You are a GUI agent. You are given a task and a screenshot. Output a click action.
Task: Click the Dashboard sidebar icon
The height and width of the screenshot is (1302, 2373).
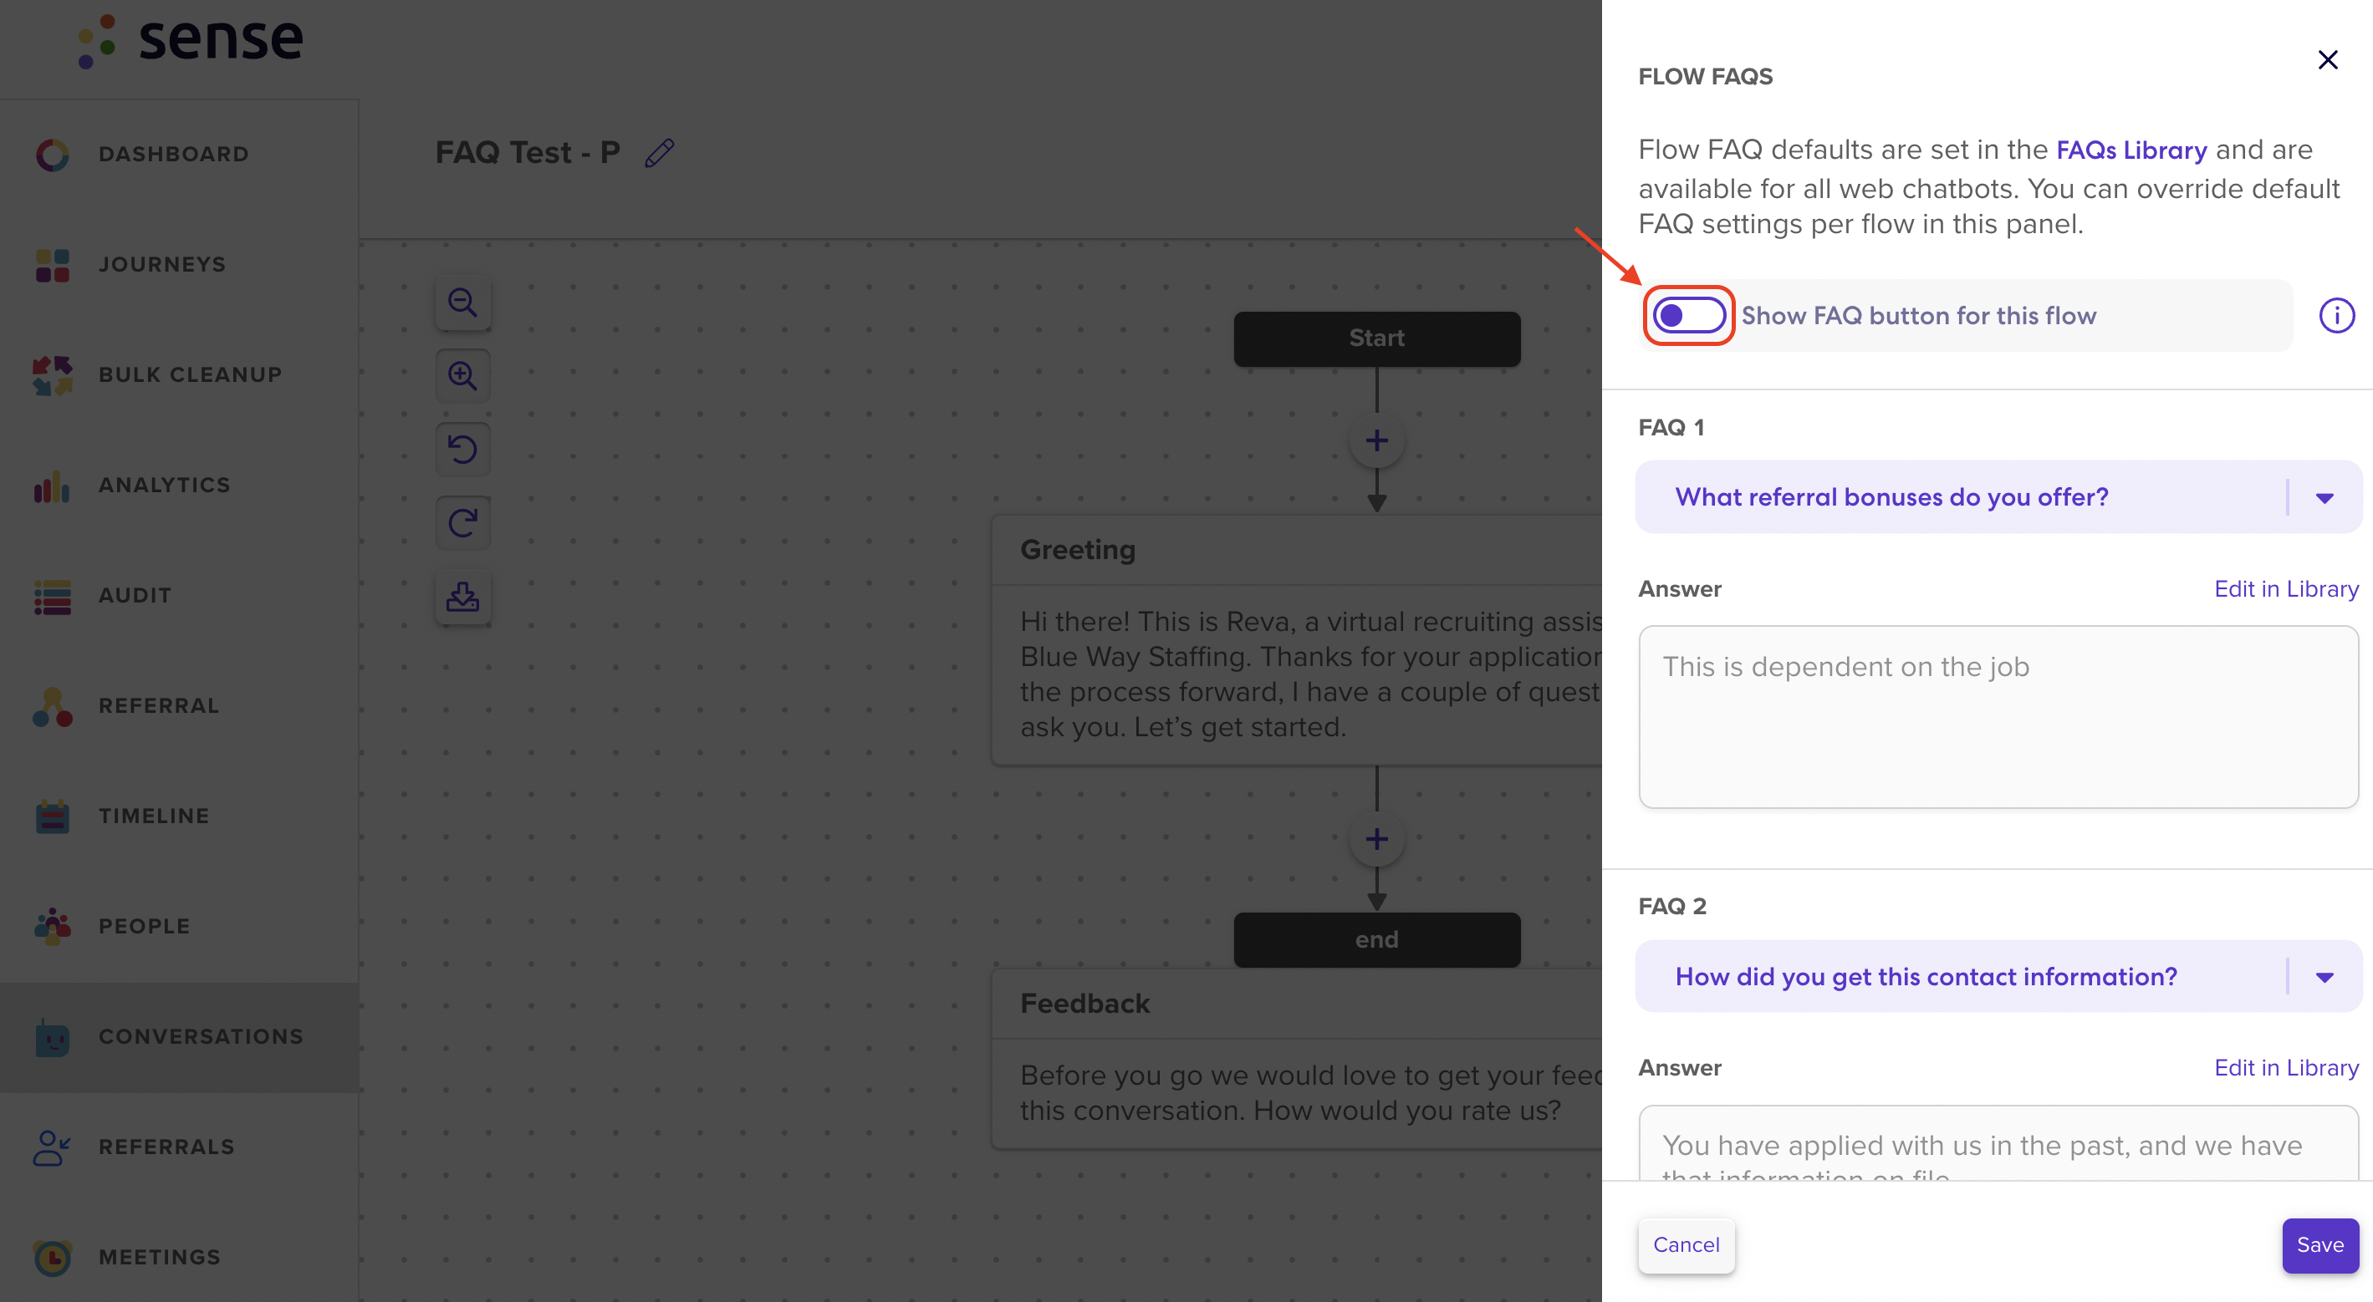coord(53,155)
